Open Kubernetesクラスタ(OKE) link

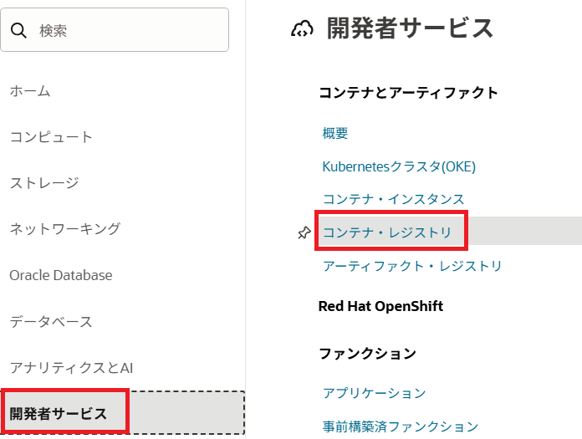click(399, 166)
